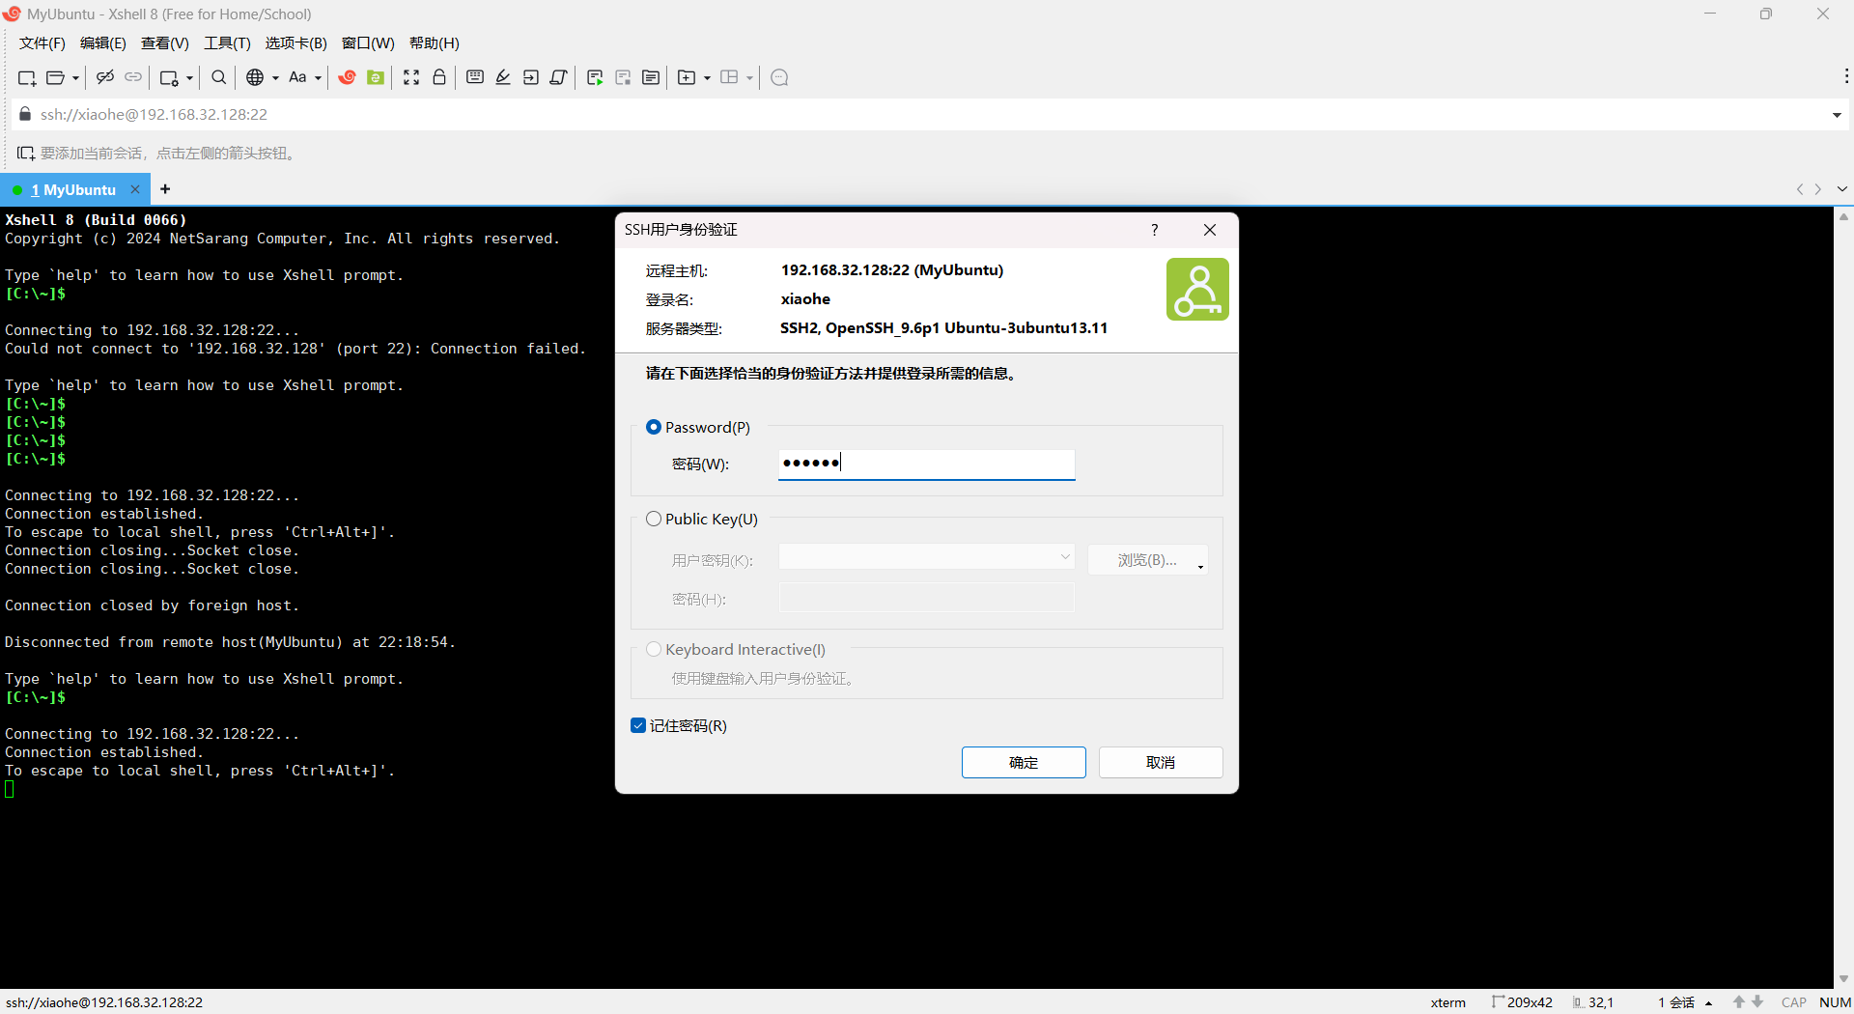Image resolution: width=1854 pixels, height=1014 pixels.
Task: Click the log document icon
Action: pos(651,77)
